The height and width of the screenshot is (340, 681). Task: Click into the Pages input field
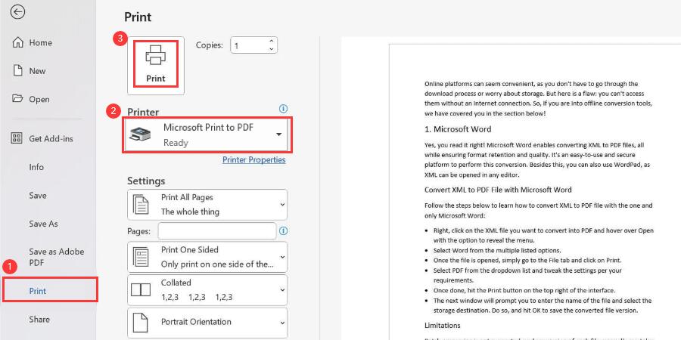[x=217, y=230]
